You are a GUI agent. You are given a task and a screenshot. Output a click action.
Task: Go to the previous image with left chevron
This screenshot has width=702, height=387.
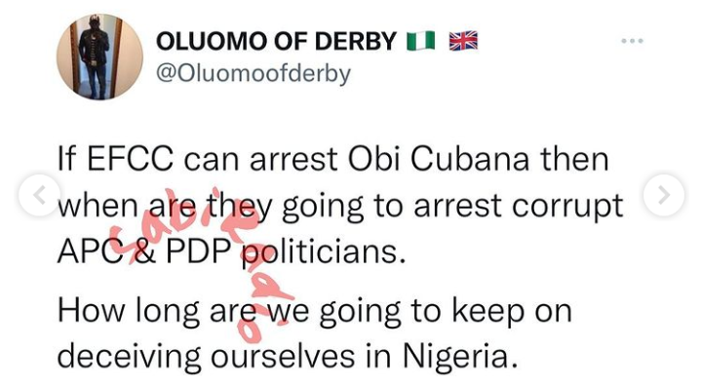tap(39, 196)
